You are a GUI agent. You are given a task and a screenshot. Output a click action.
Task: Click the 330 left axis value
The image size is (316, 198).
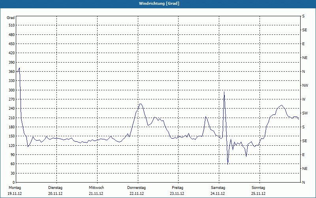click(12, 81)
